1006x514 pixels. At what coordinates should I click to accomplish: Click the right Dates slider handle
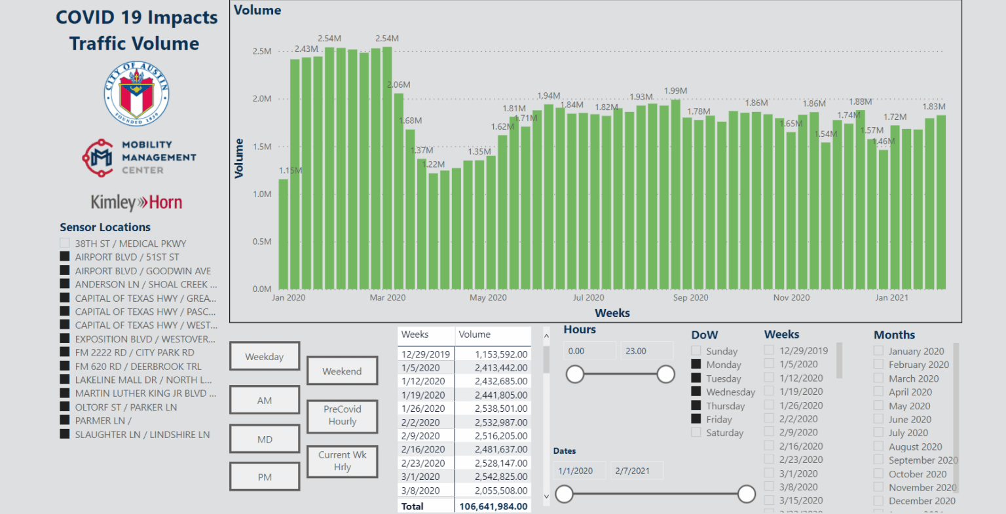(x=747, y=494)
